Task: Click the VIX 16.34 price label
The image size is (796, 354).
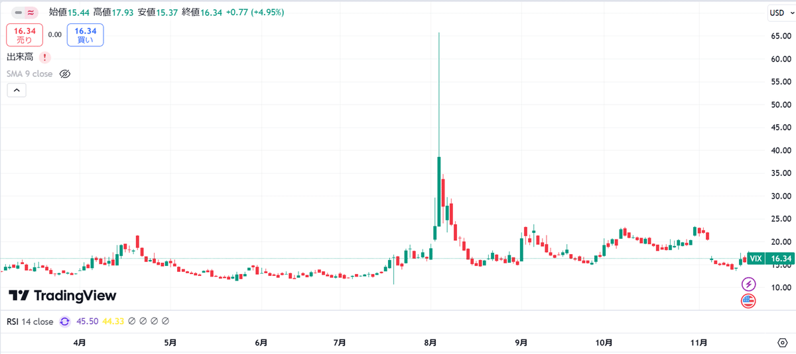Action: point(769,259)
